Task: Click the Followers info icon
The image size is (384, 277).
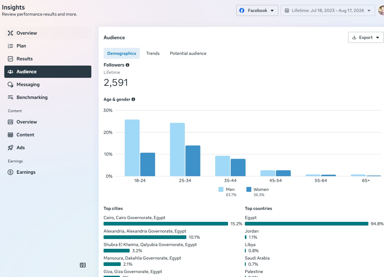Action: pyautogui.click(x=127, y=65)
